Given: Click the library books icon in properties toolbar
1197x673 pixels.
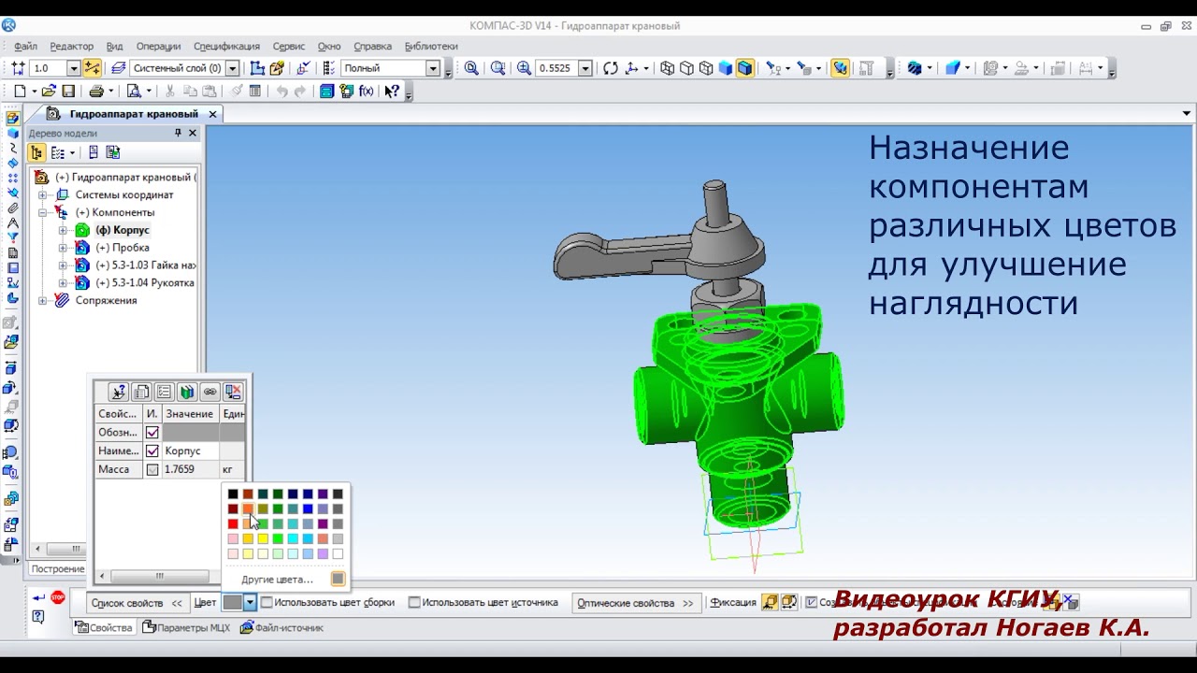Looking at the screenshot, I should (x=187, y=392).
